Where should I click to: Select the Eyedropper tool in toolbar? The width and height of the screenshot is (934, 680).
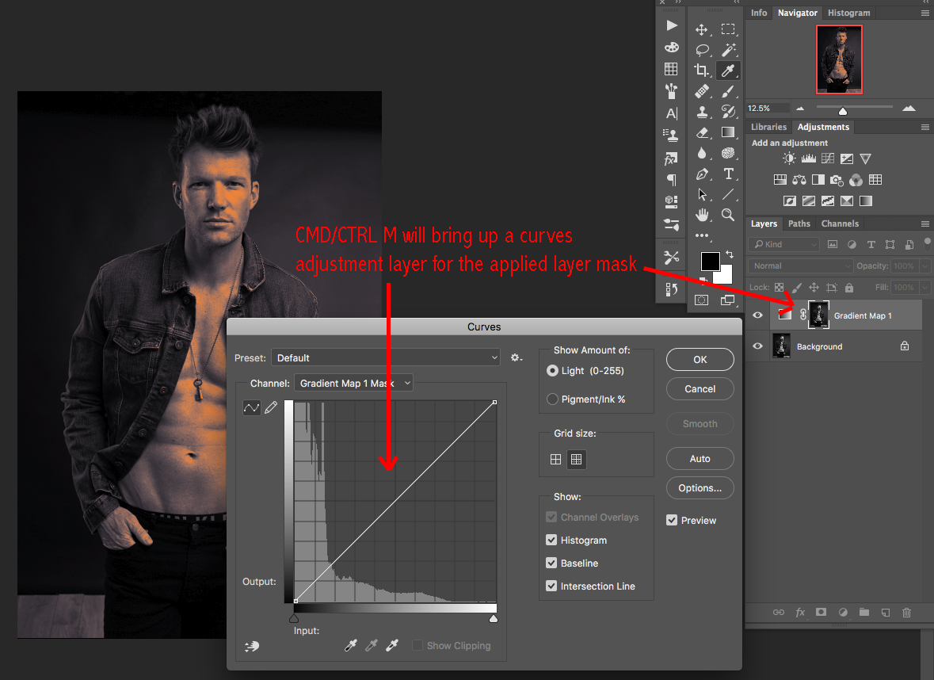pos(728,71)
